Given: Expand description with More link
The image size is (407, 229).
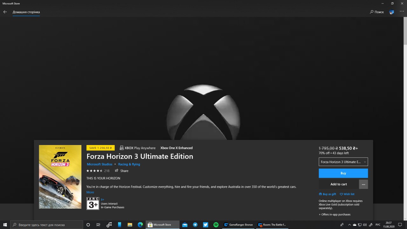Looking at the screenshot, I should coord(90,192).
